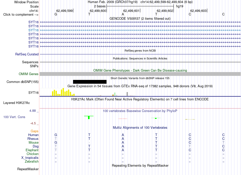Click base A in the complement sequence row
The image size is (241, 175).
(x=123, y=14)
